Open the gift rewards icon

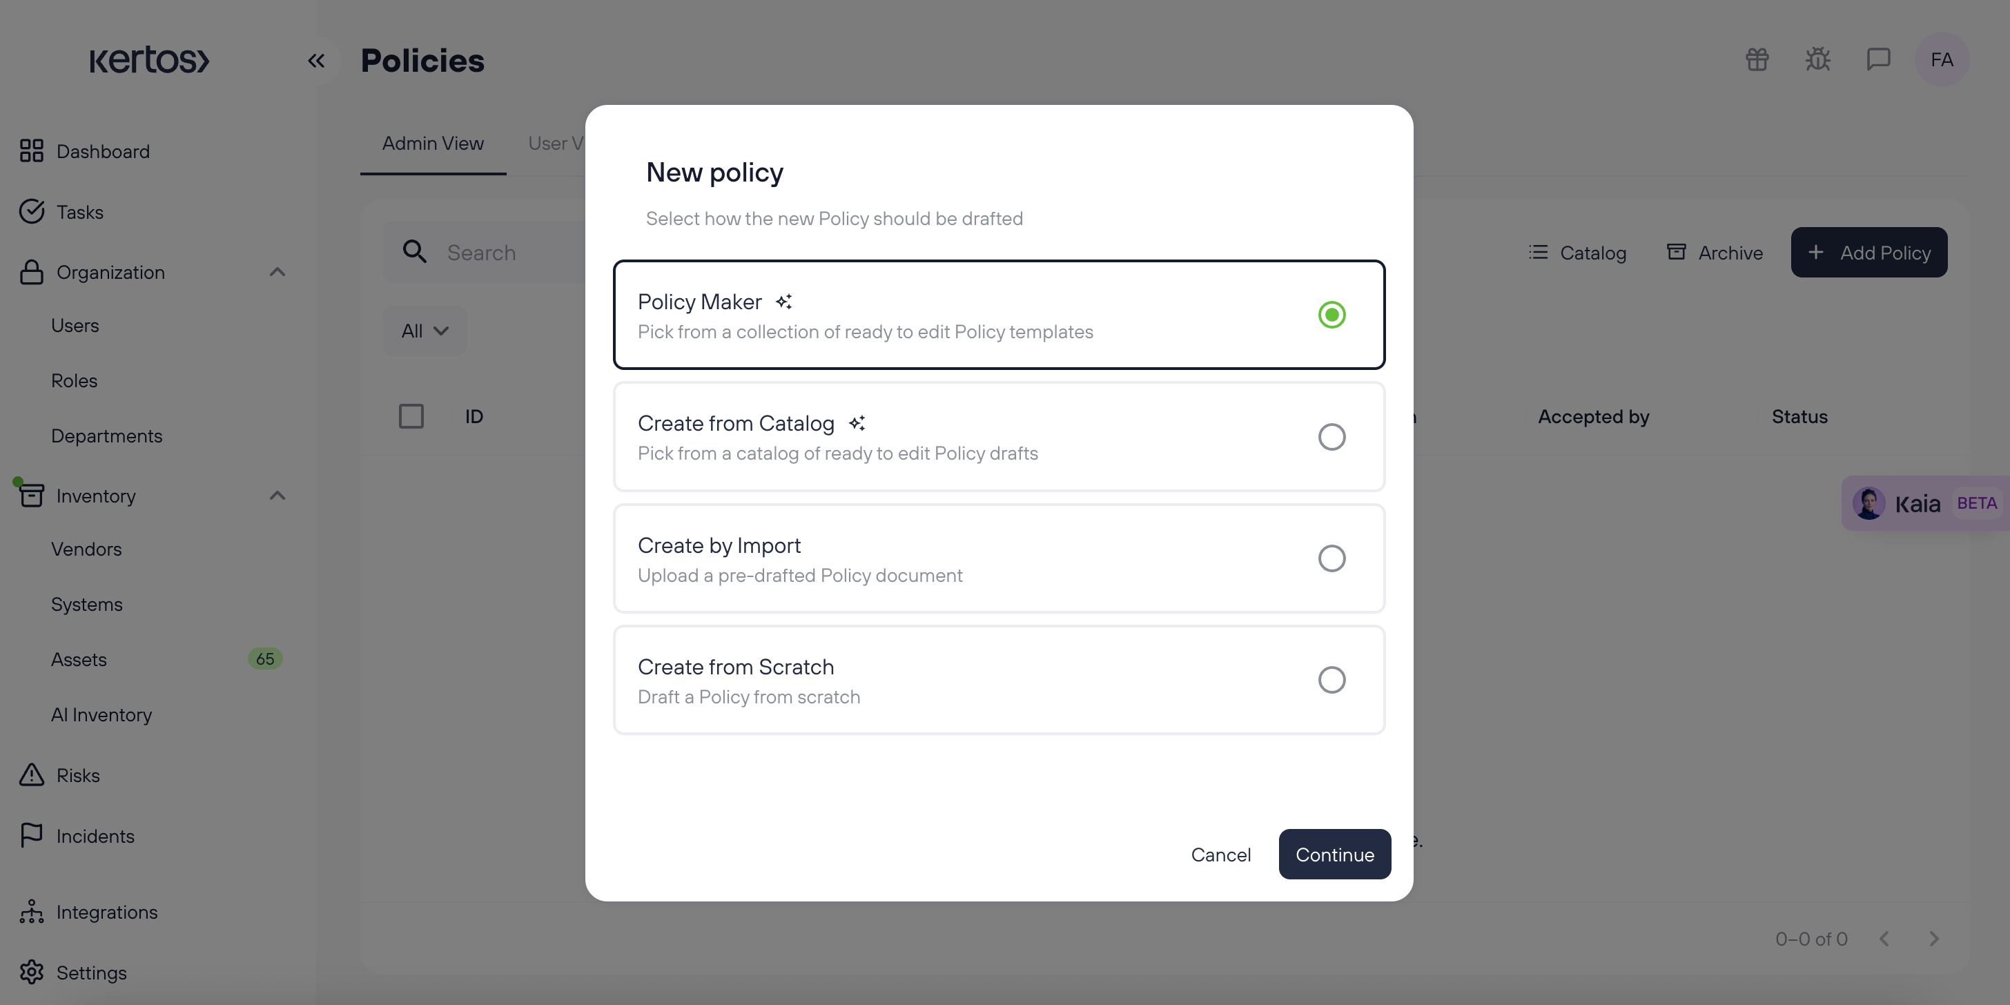1757,59
